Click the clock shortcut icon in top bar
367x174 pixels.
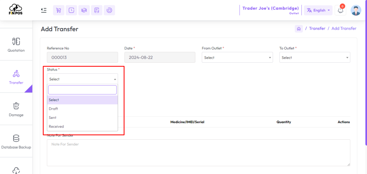[x=71, y=10]
